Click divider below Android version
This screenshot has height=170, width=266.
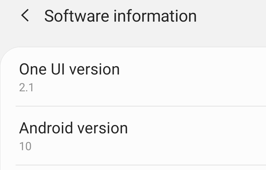point(141,165)
